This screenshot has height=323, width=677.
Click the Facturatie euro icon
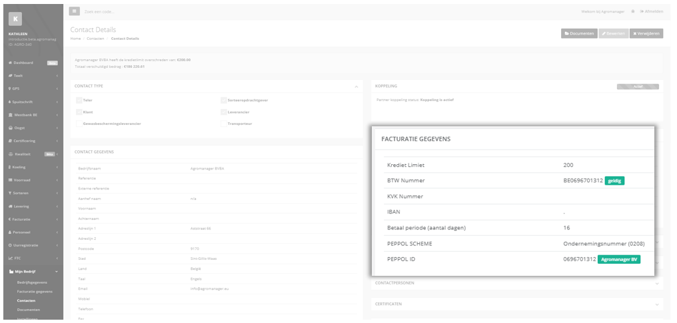tap(10, 219)
